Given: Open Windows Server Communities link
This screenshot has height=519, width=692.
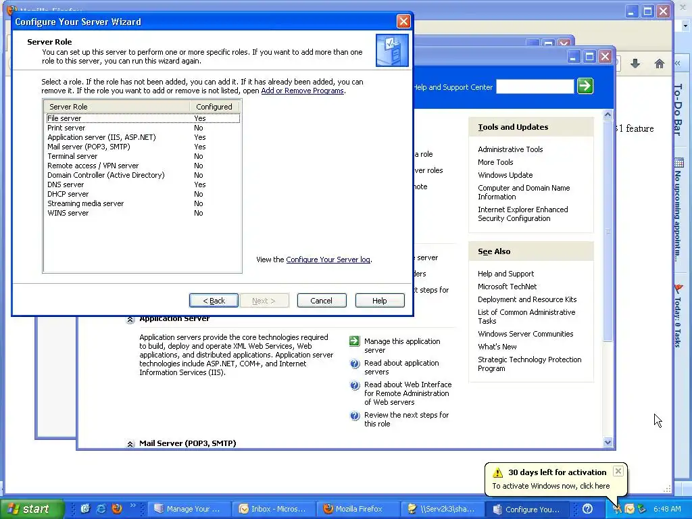Looking at the screenshot, I should (525, 334).
